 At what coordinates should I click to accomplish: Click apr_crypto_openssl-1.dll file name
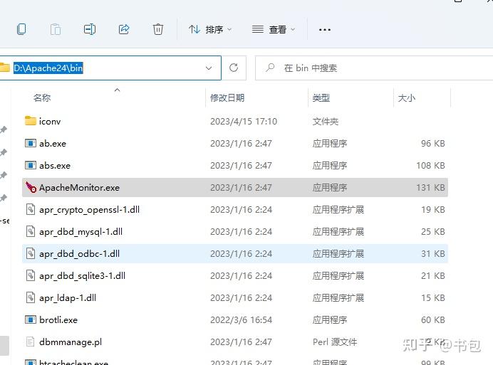pos(89,210)
